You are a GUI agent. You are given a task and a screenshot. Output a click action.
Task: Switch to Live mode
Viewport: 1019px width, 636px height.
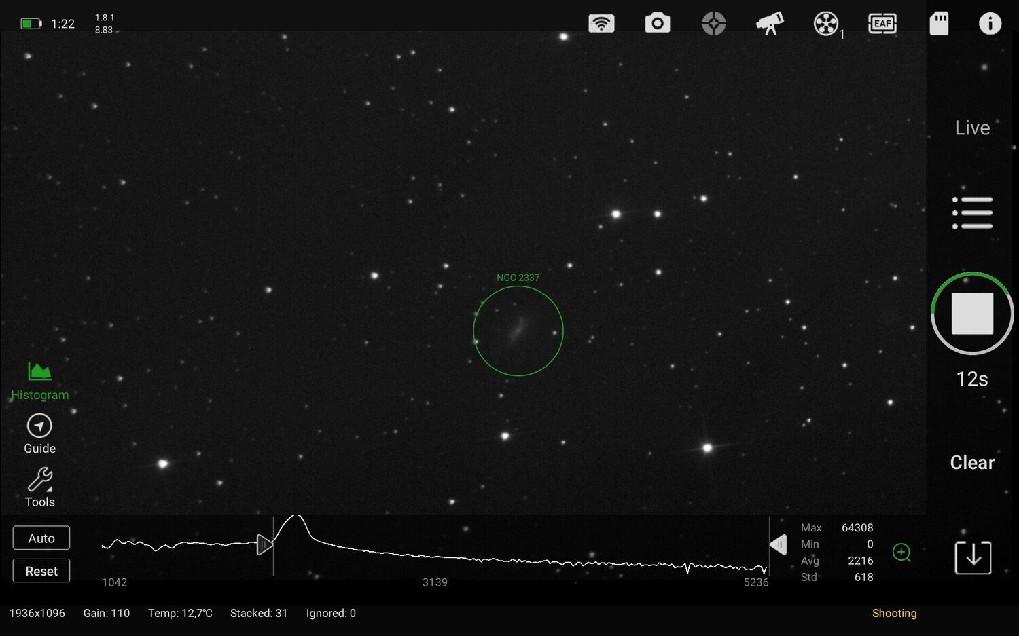point(972,128)
